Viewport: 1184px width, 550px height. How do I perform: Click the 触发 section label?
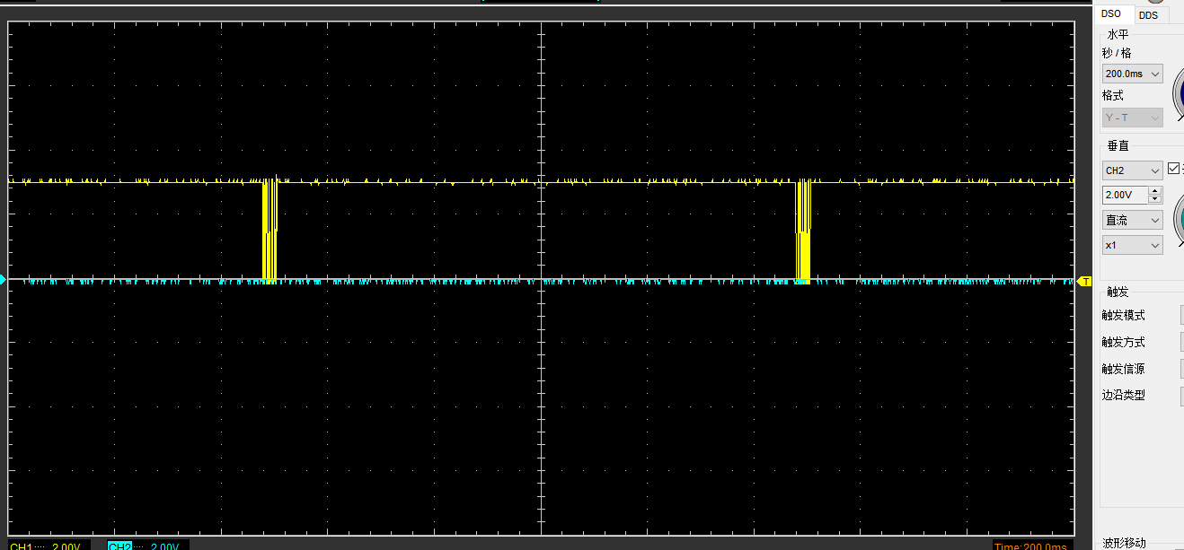tap(1118, 292)
